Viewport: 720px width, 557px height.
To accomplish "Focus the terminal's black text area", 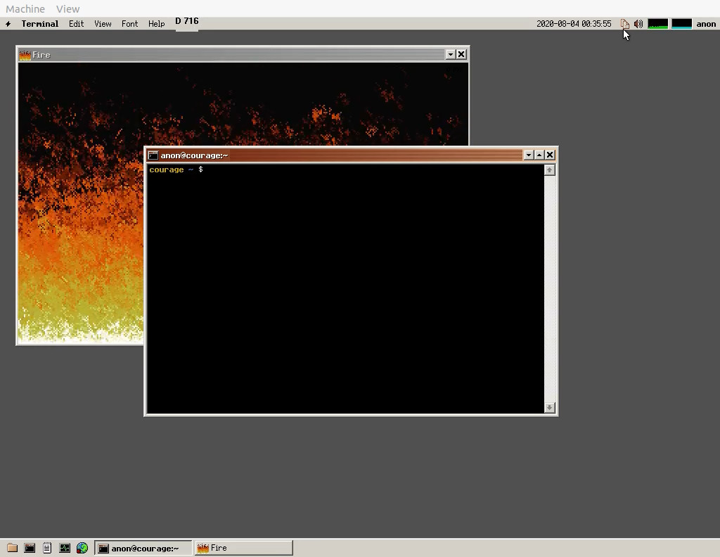I will point(345,289).
